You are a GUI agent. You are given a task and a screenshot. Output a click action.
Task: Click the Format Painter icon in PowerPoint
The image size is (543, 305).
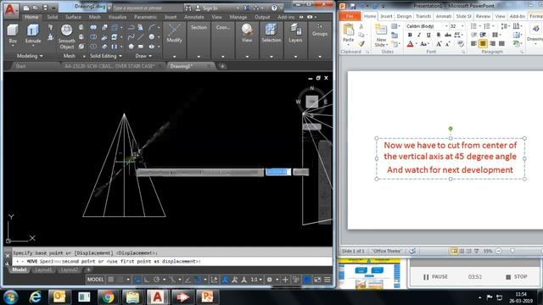tap(361, 44)
